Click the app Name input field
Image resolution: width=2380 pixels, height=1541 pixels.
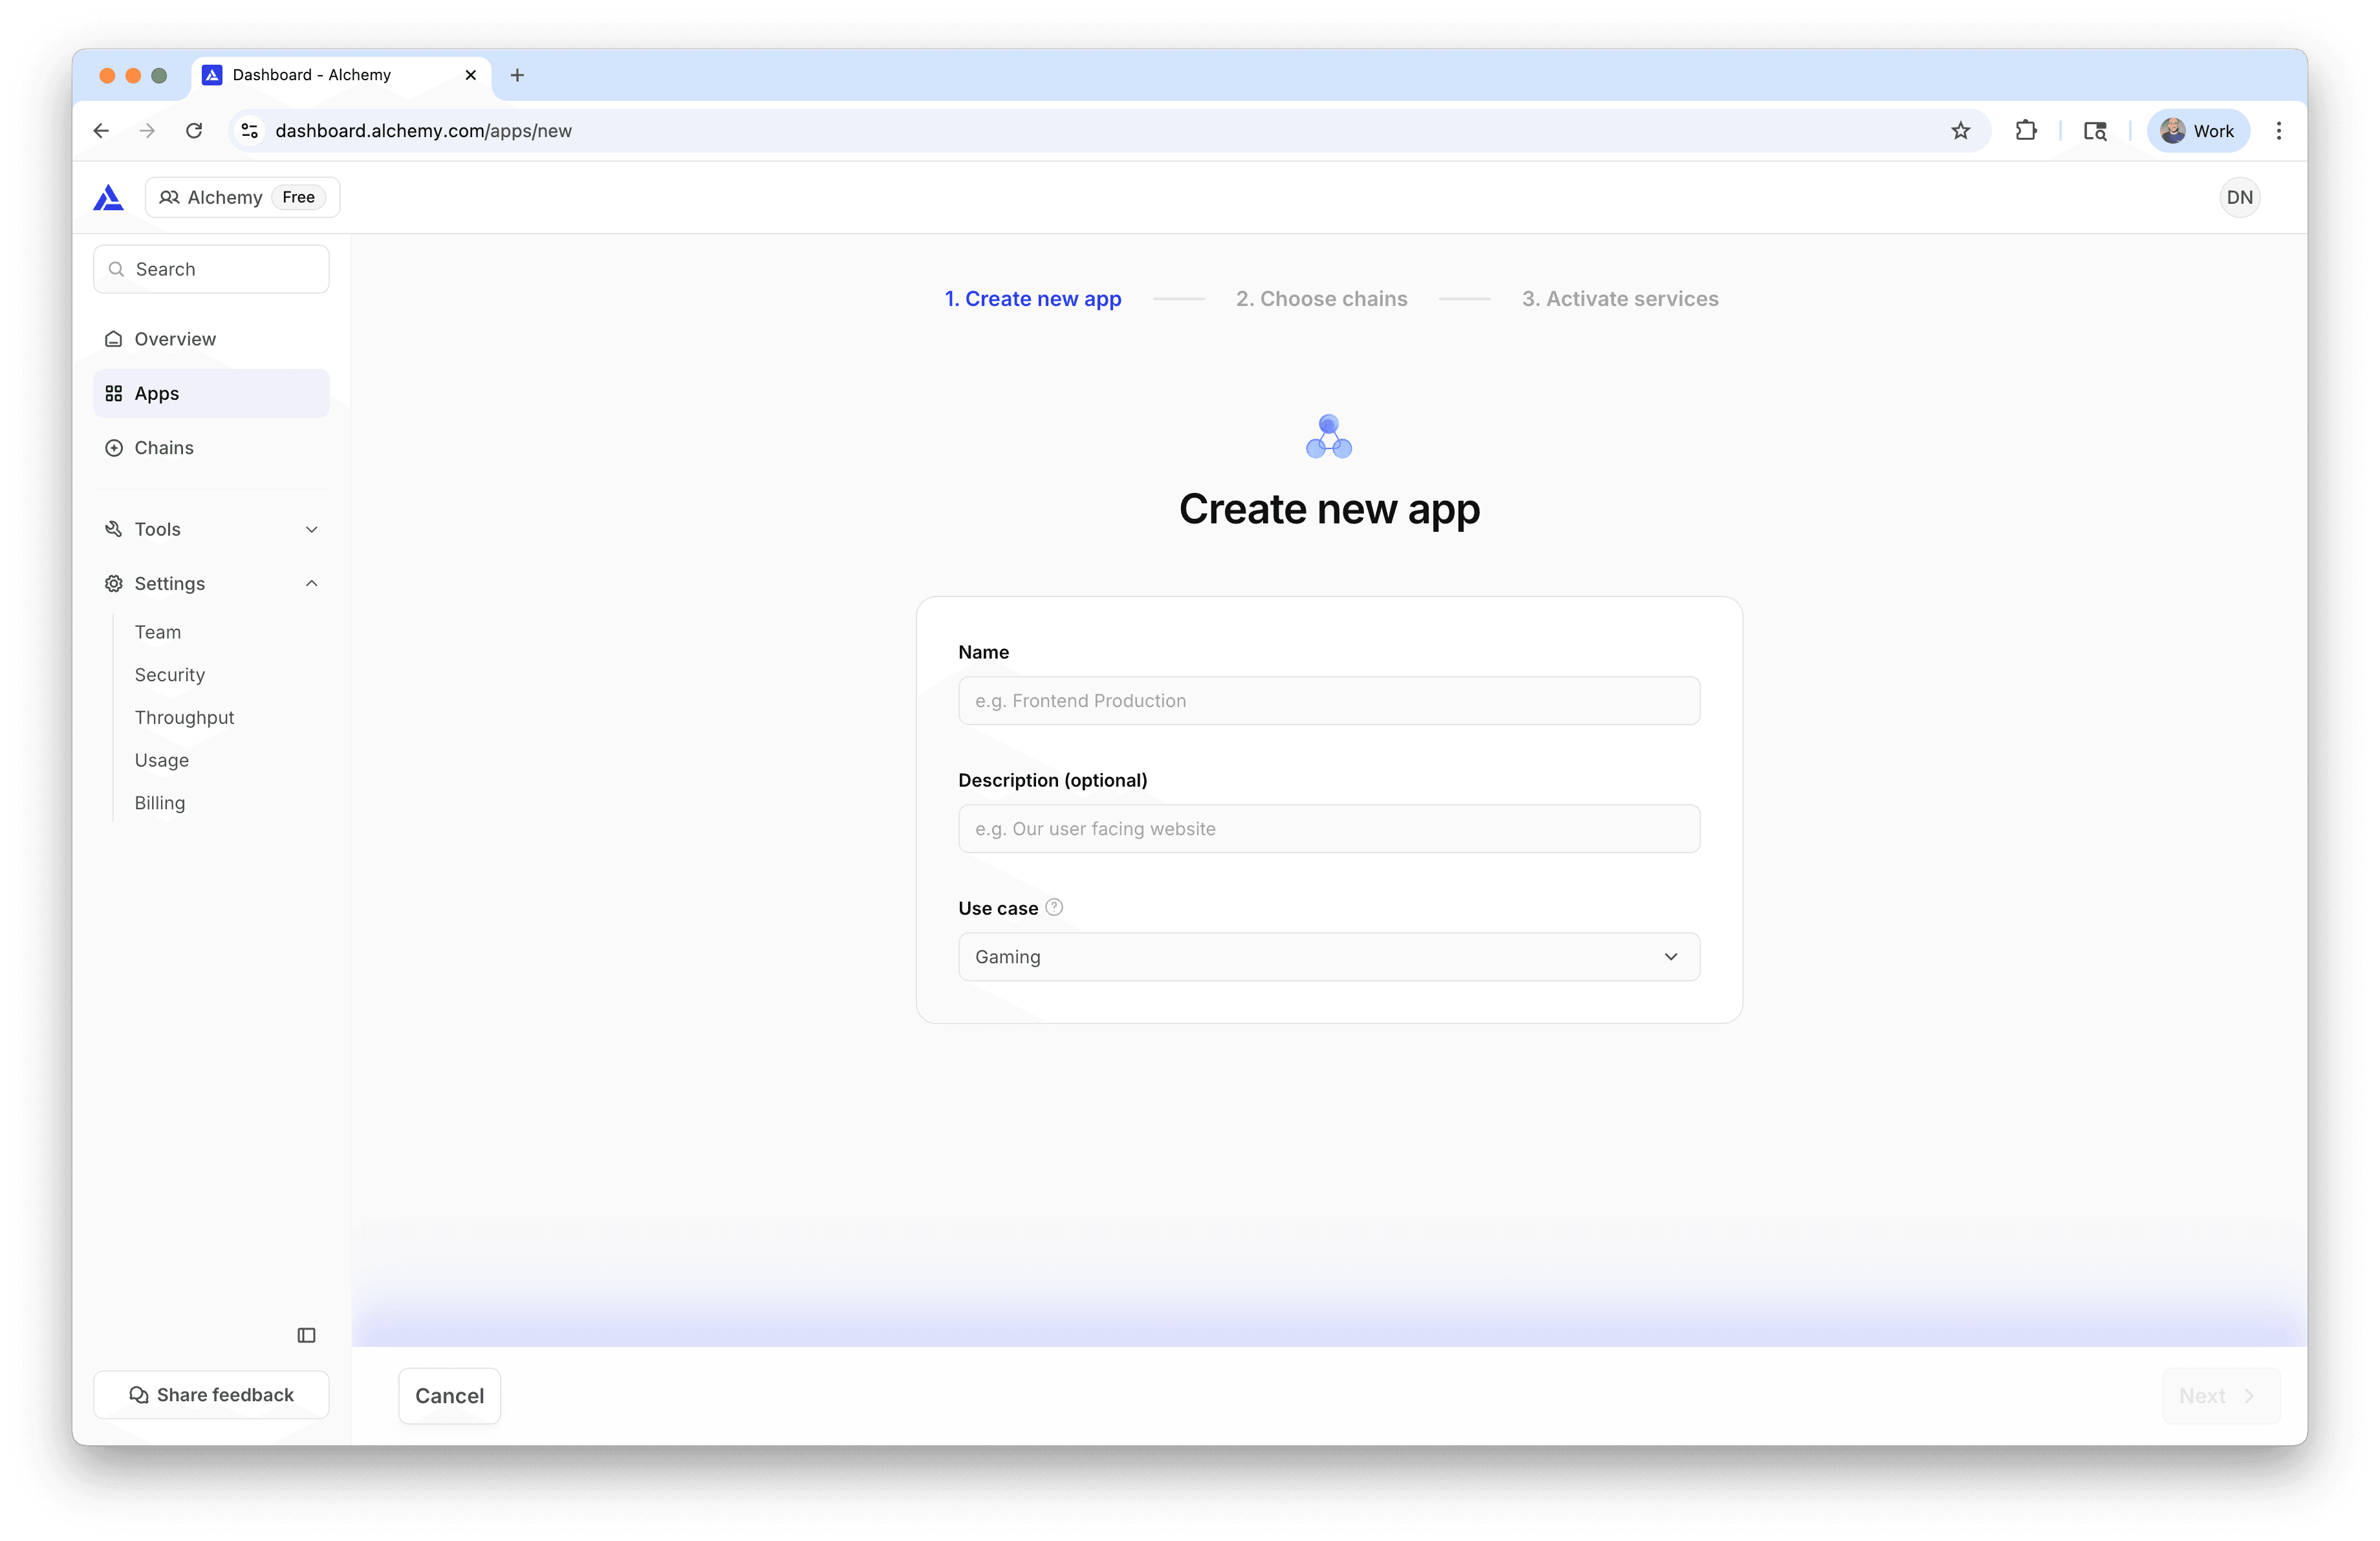point(1328,701)
